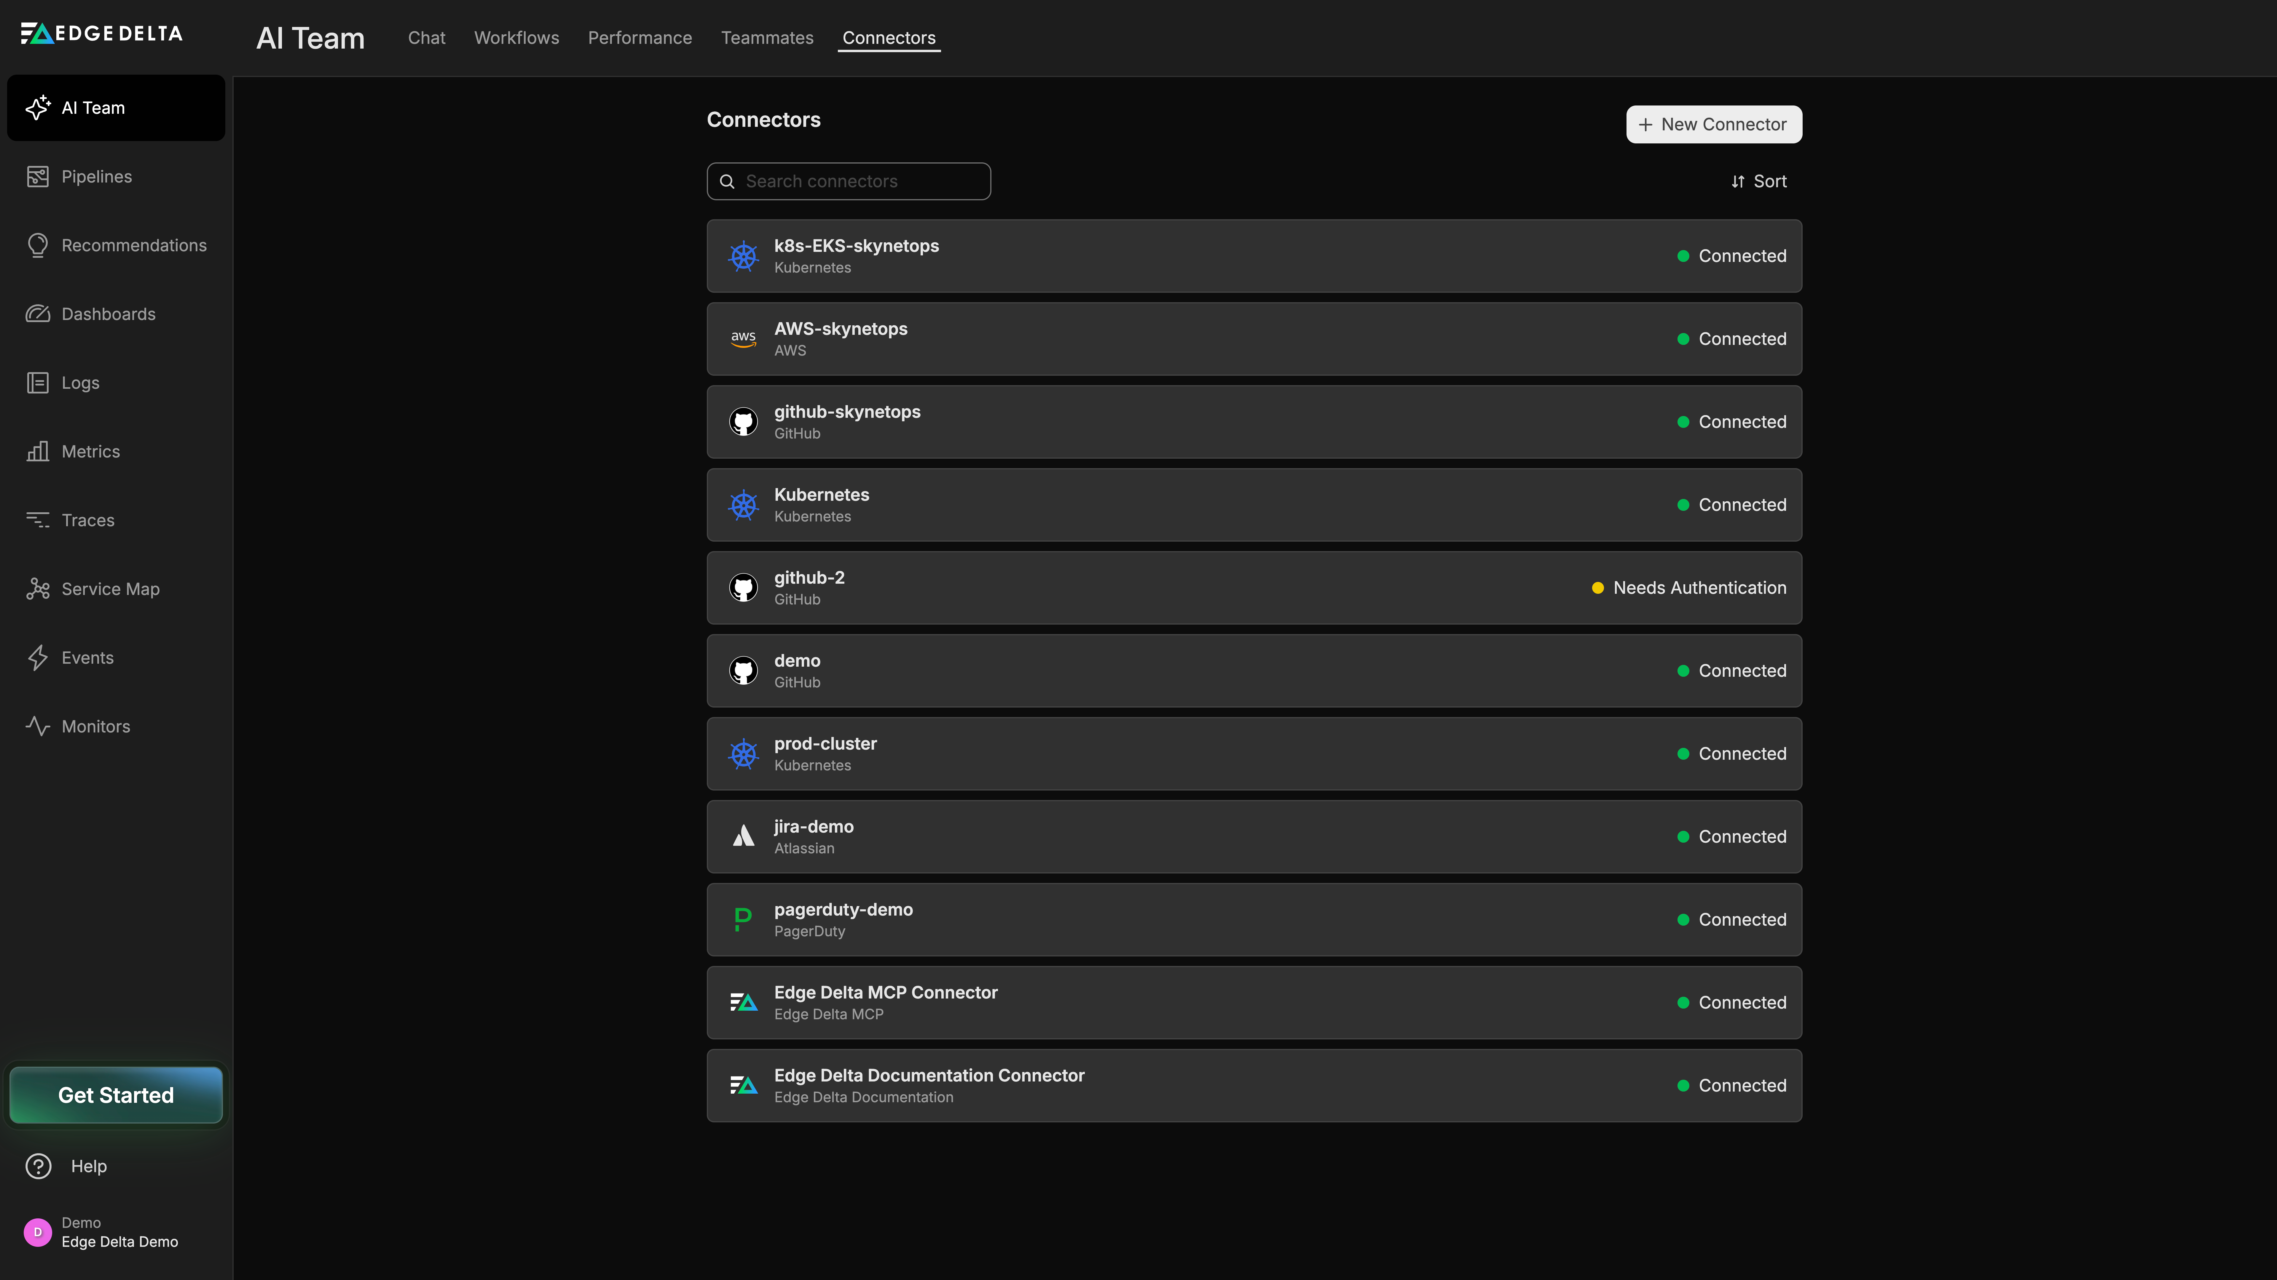Screen dimensions: 2277x1280
Task: Click the Get Started button
Action: [x=116, y=1095]
